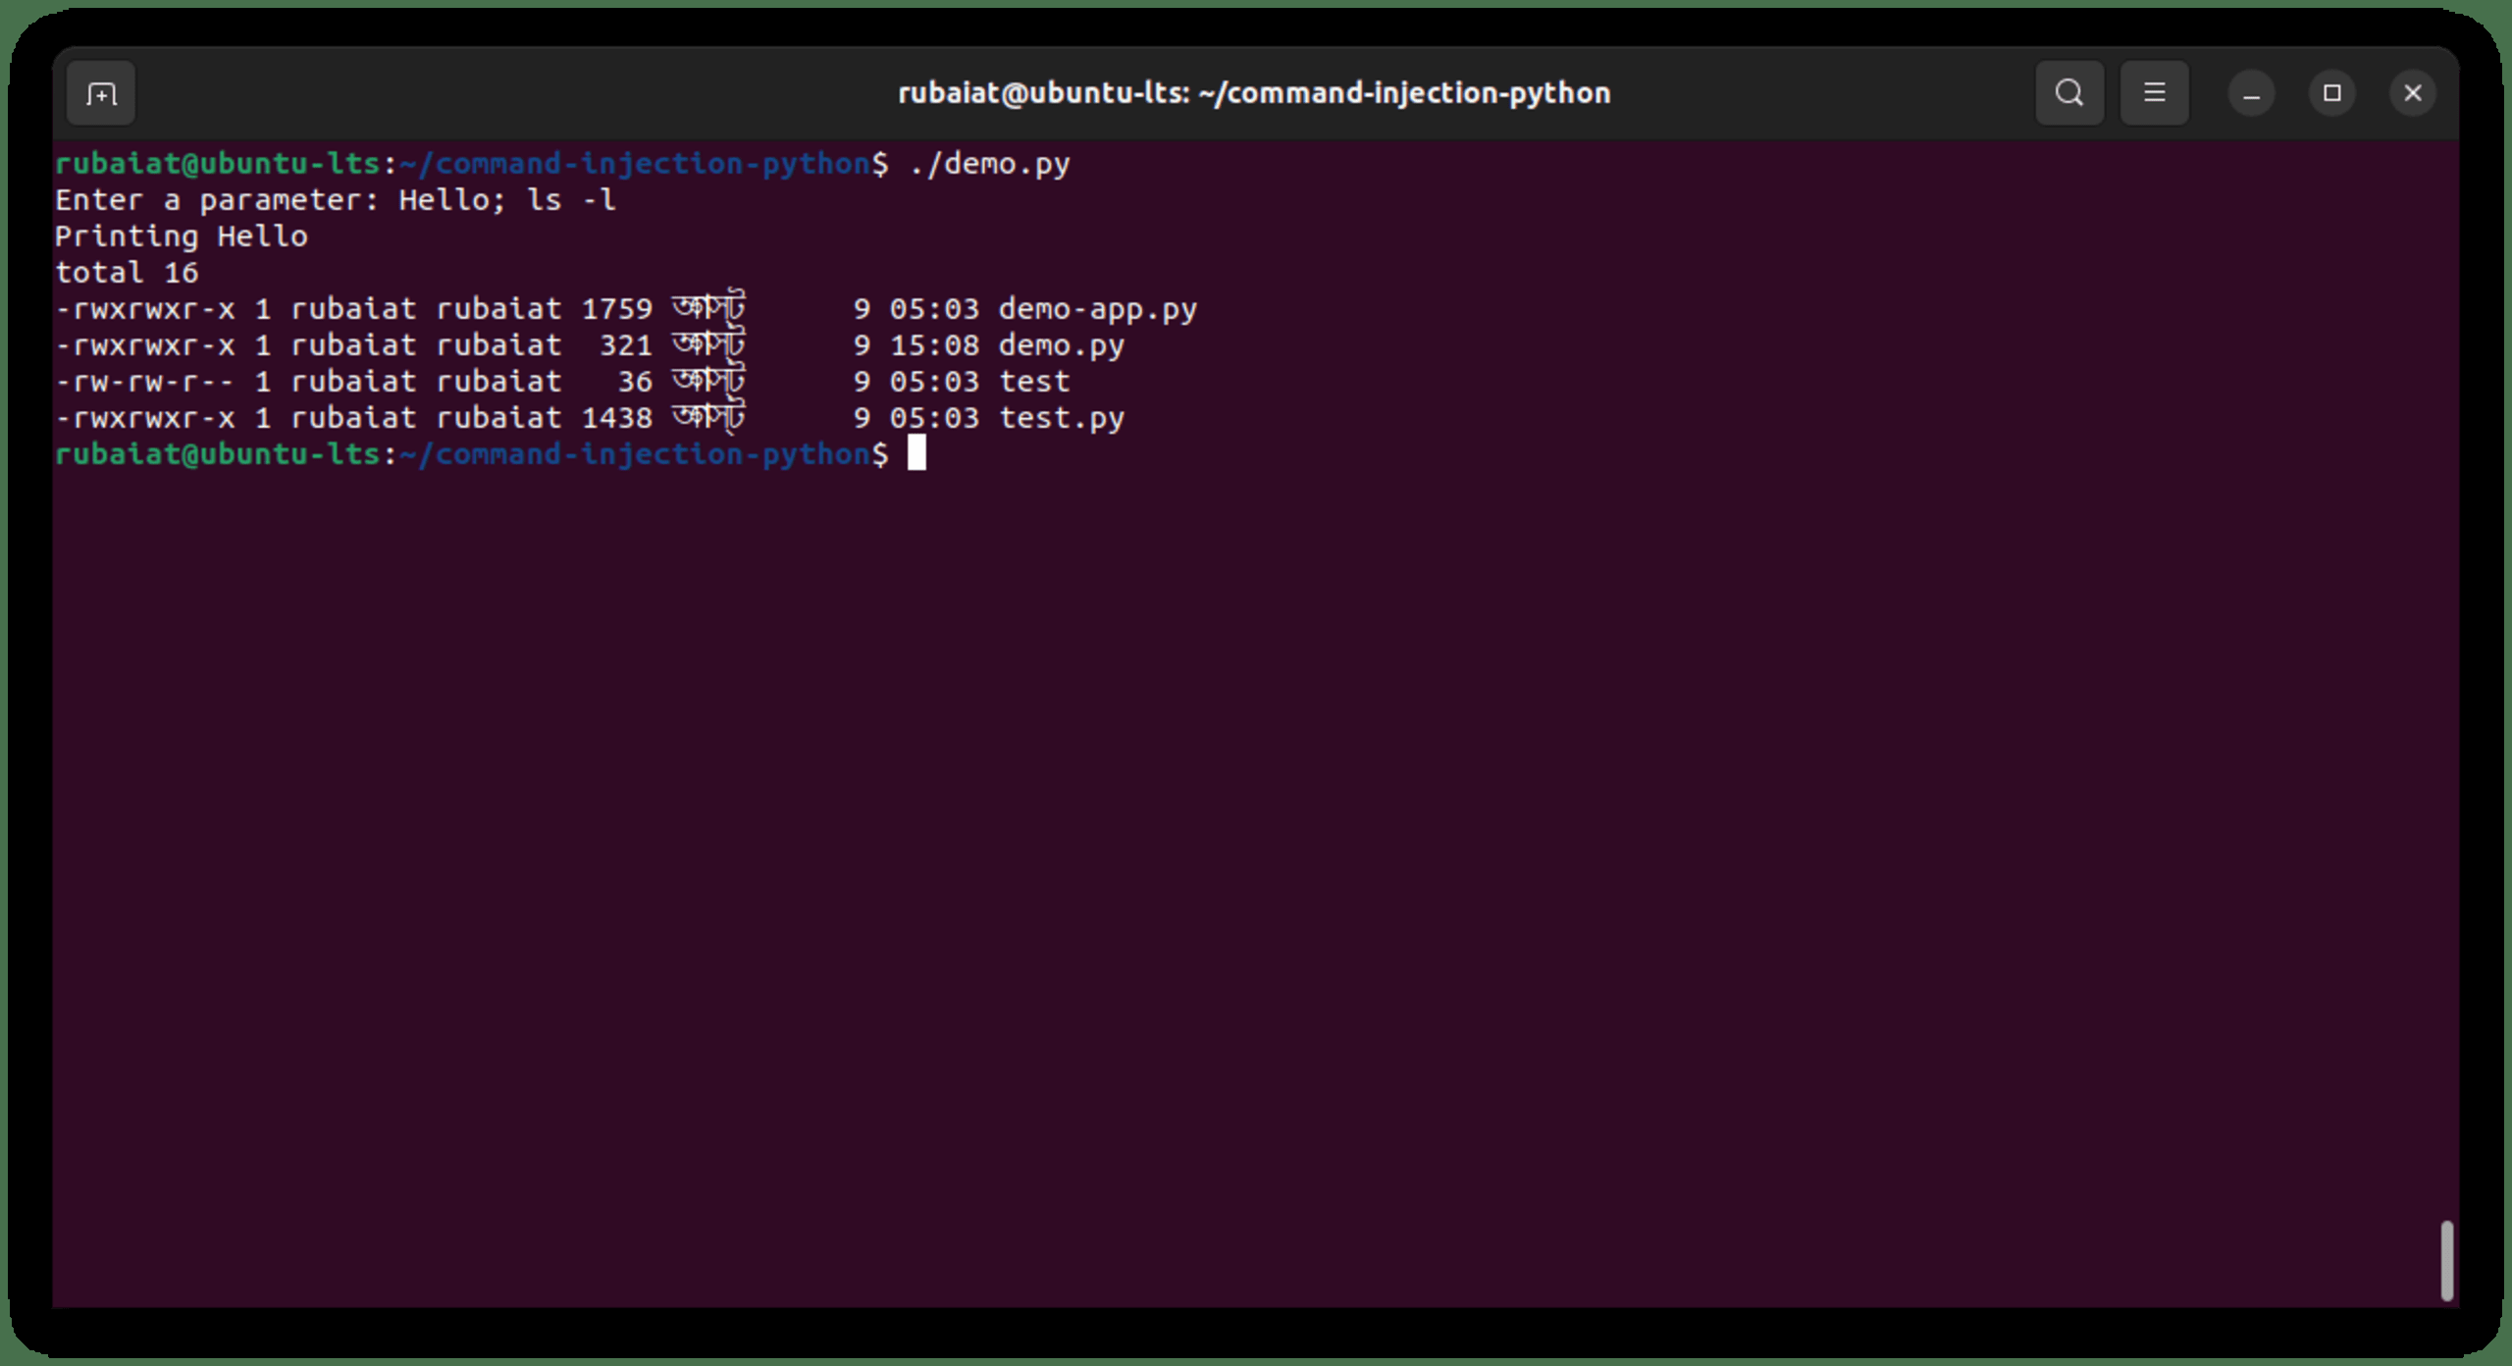
Task: Click the cursor at the bottom prompt
Action: (x=916, y=453)
